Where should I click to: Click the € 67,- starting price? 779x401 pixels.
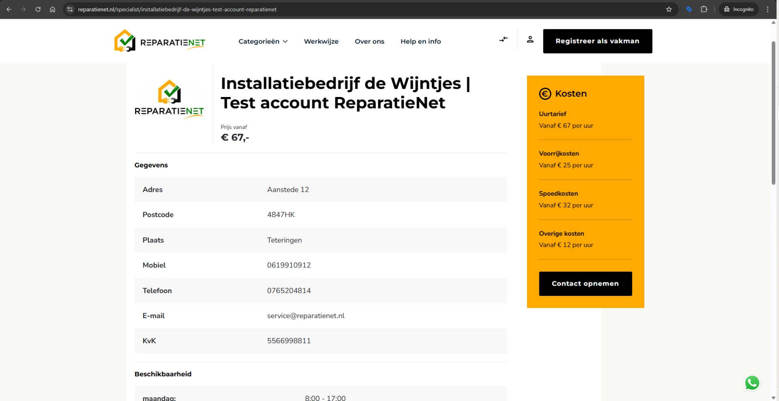(235, 138)
